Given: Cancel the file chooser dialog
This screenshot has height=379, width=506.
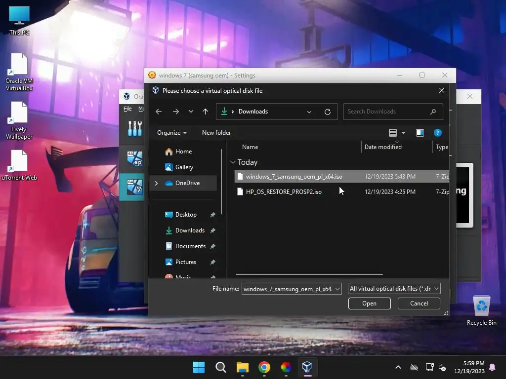Looking at the screenshot, I should coord(419,303).
